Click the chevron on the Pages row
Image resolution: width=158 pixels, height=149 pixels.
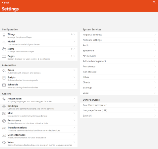(74, 56)
